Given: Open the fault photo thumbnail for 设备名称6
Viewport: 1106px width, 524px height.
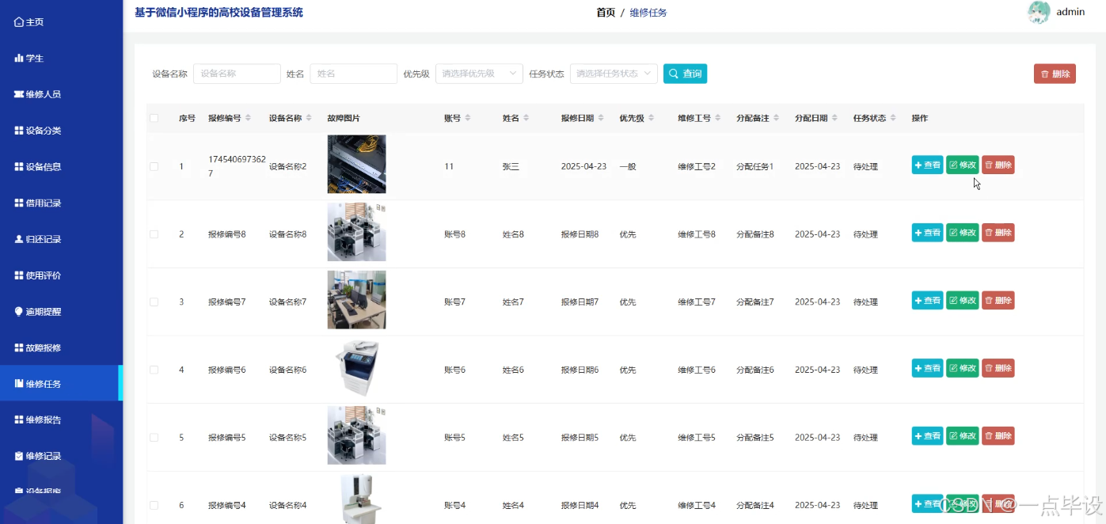Looking at the screenshot, I should [x=356, y=367].
